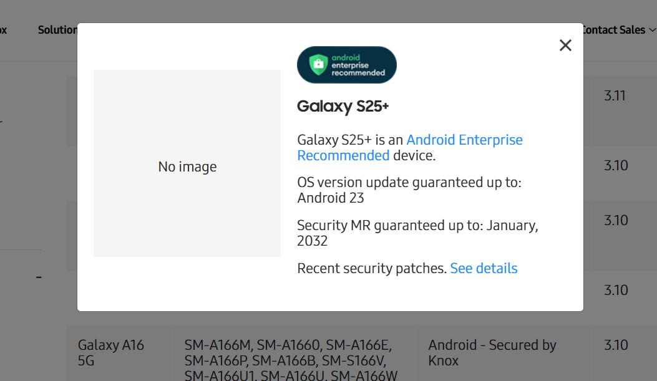Close the Galaxy S25+ details dialog
The width and height of the screenshot is (657, 381).
pos(565,45)
